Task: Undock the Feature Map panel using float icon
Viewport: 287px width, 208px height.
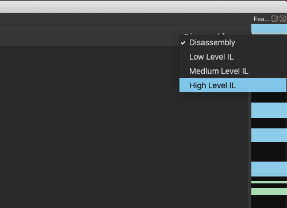Action: point(274,19)
